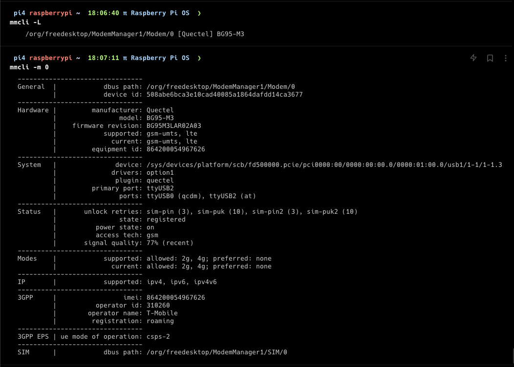The image size is (514, 367).
Task: Click the access tech value gsm
Action: (152, 235)
